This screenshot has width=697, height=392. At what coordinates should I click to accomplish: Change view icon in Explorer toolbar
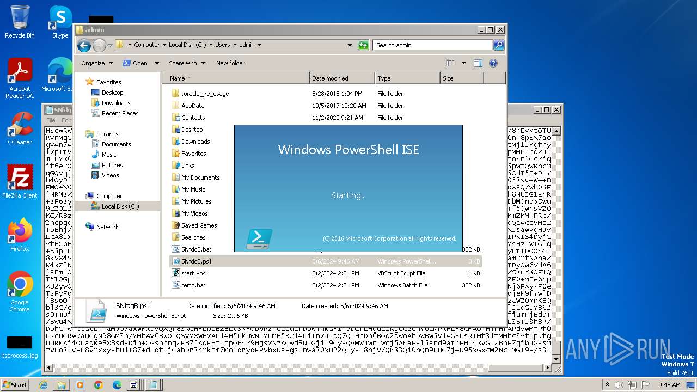coord(450,63)
